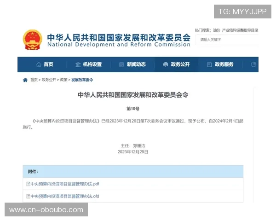Click the OFD attachment file icon
The height and width of the screenshot is (221, 276).
[28, 196]
